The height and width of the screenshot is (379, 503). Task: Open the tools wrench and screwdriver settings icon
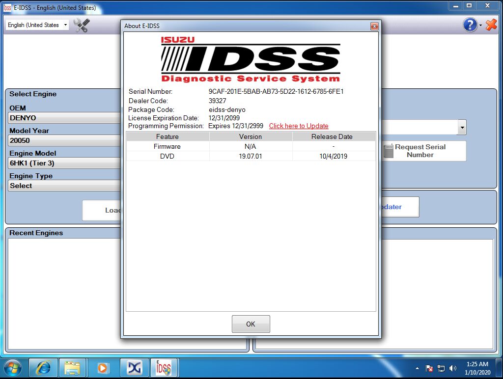[x=82, y=25]
